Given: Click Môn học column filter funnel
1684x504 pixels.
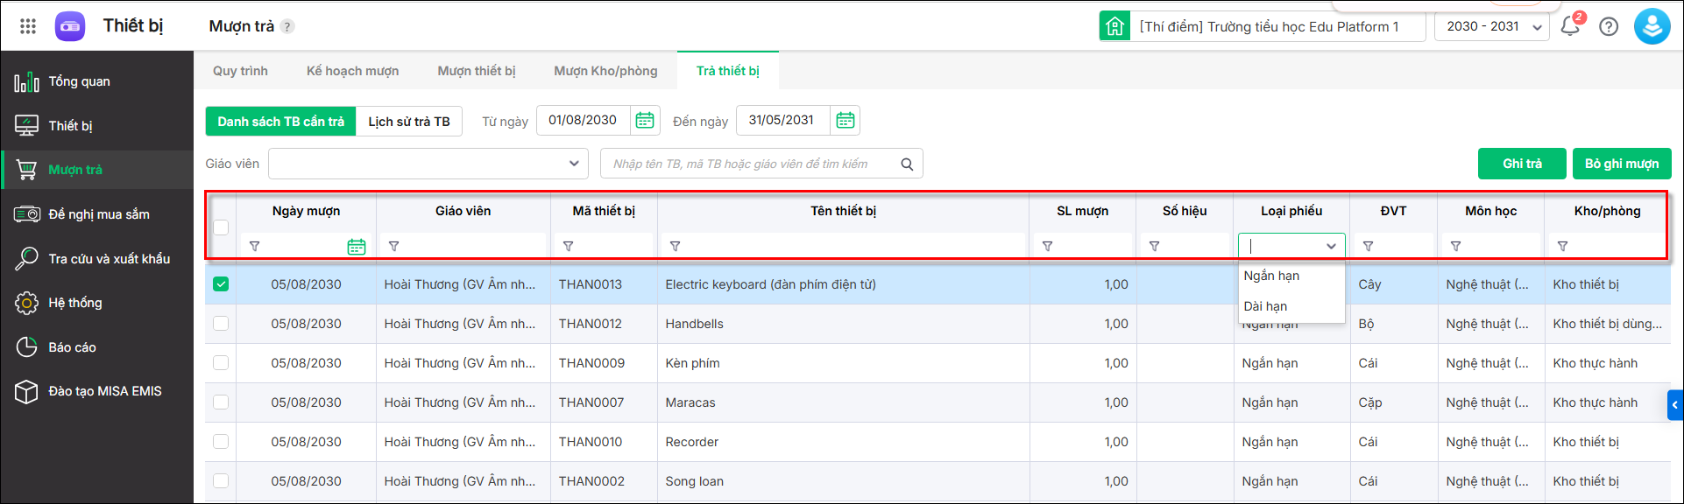Looking at the screenshot, I should click(1456, 247).
